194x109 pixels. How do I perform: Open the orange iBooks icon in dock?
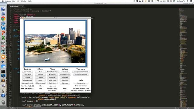3,57
